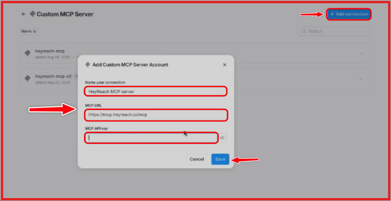The width and height of the screenshot is (391, 201).
Task: Click the Add connection button
Action: click(x=349, y=14)
